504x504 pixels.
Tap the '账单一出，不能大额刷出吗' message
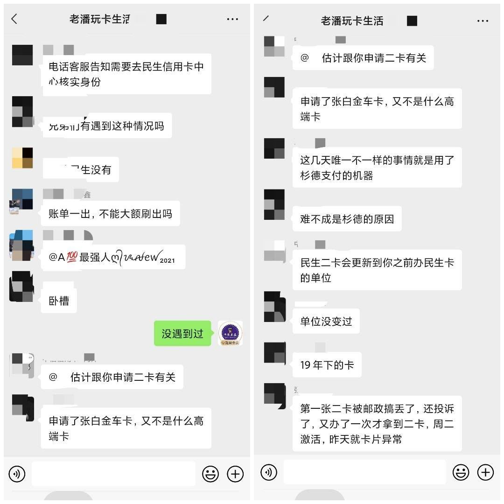[x=110, y=213]
